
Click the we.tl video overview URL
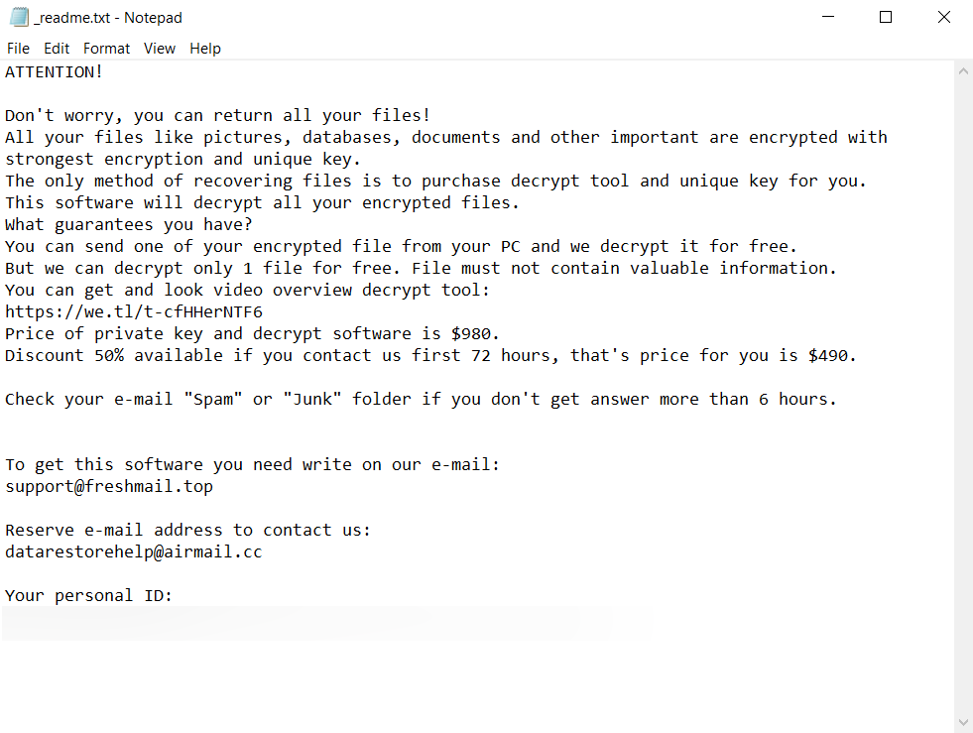133,311
